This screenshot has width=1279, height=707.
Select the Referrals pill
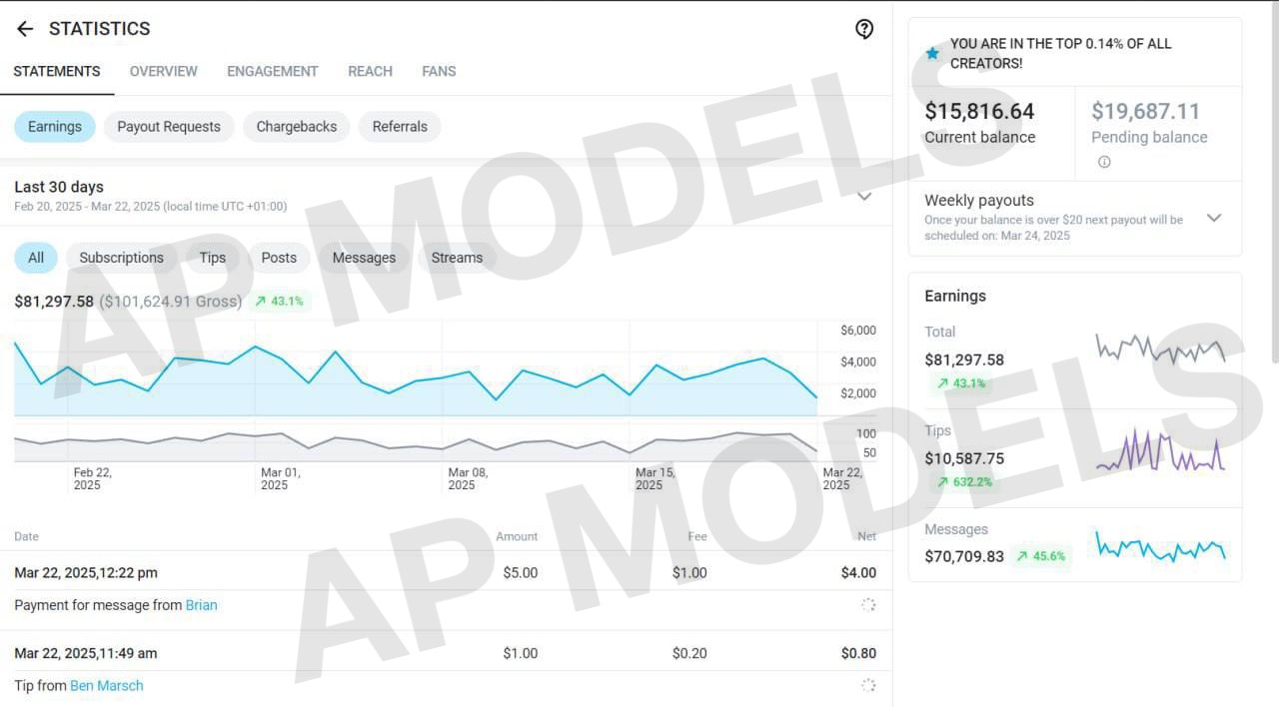400,127
